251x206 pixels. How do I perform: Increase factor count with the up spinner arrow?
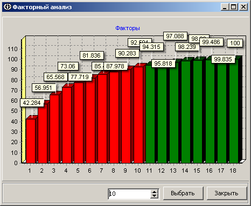pos(155,191)
